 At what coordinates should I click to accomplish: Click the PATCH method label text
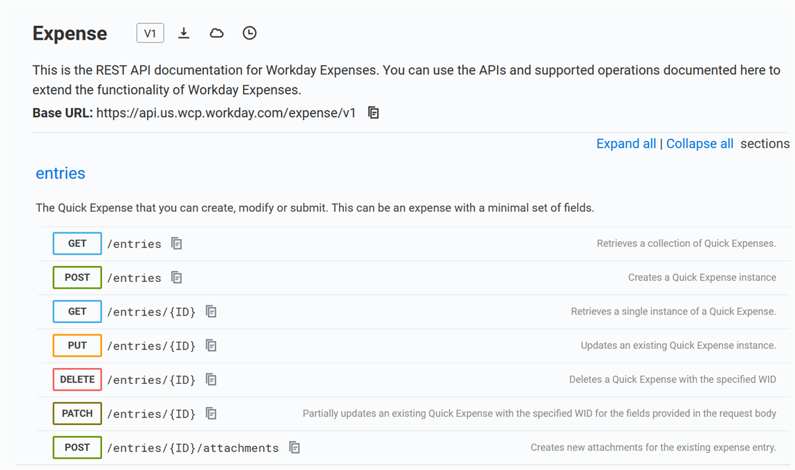(x=78, y=414)
